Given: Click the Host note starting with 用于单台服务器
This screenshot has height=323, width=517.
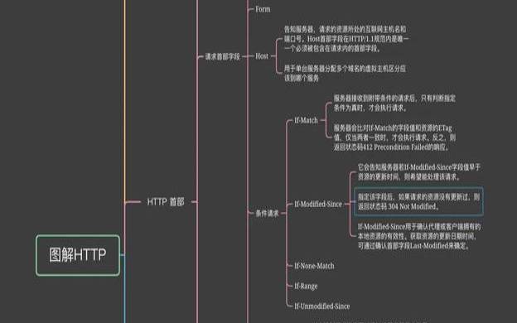Looking at the screenshot, I should pos(345,73).
